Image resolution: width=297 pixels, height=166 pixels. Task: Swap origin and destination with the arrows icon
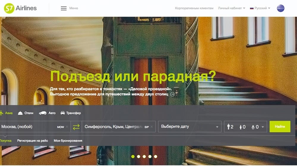pos(76,127)
